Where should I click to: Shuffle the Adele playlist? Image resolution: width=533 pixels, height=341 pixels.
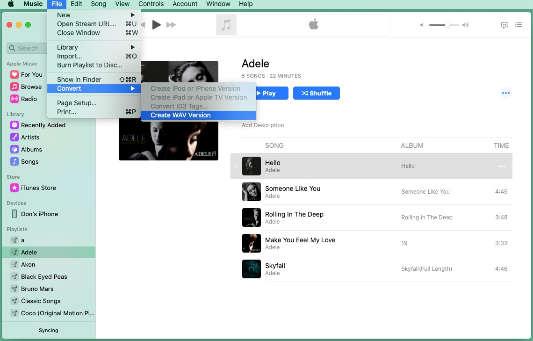tap(317, 93)
